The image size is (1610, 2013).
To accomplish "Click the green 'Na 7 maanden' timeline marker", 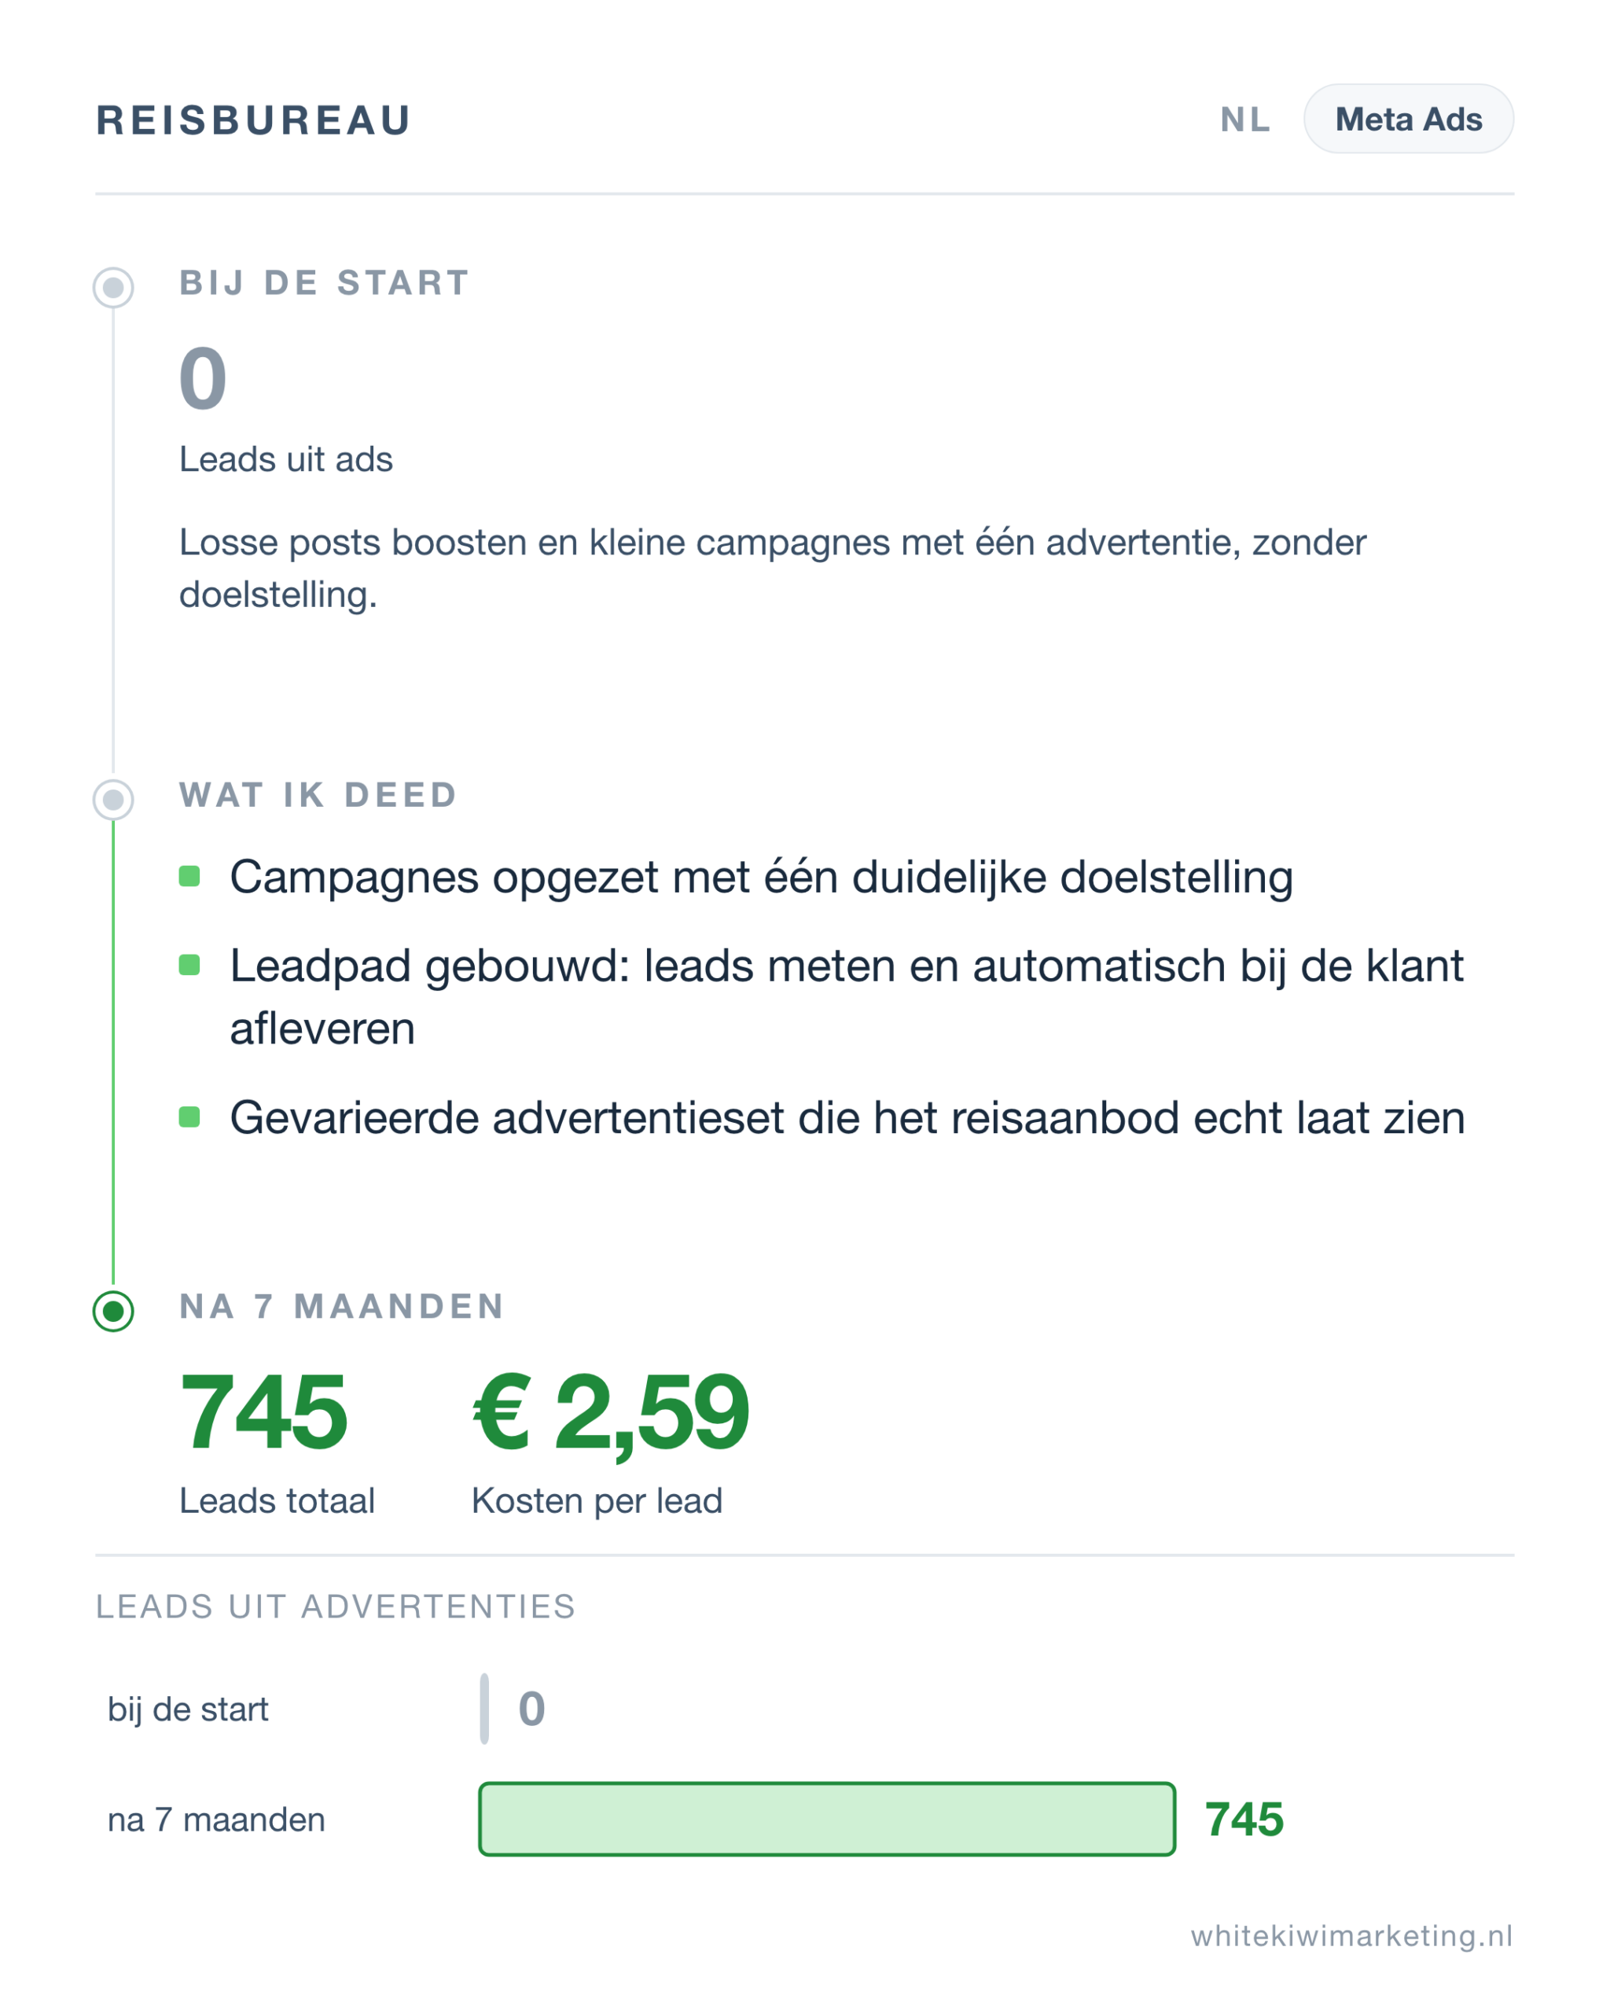I will coord(113,1311).
